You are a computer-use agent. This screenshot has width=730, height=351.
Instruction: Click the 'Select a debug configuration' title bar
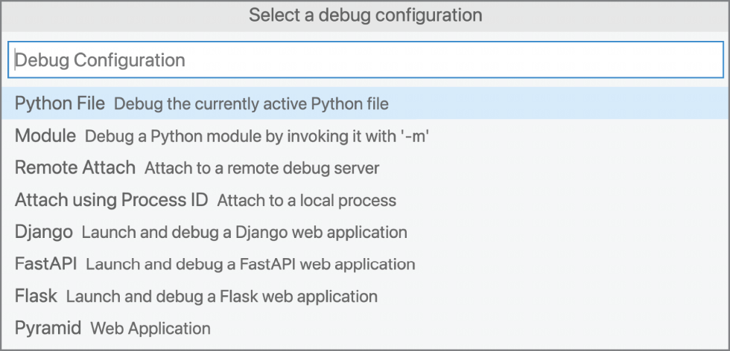click(x=365, y=16)
